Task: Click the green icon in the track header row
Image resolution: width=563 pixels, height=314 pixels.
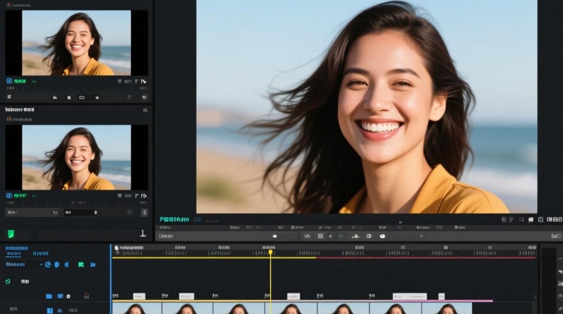Action: [x=81, y=265]
